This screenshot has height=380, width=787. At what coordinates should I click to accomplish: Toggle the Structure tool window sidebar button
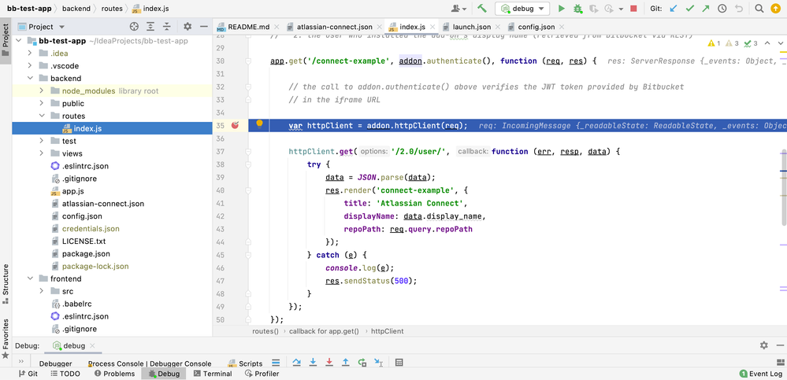click(6, 280)
